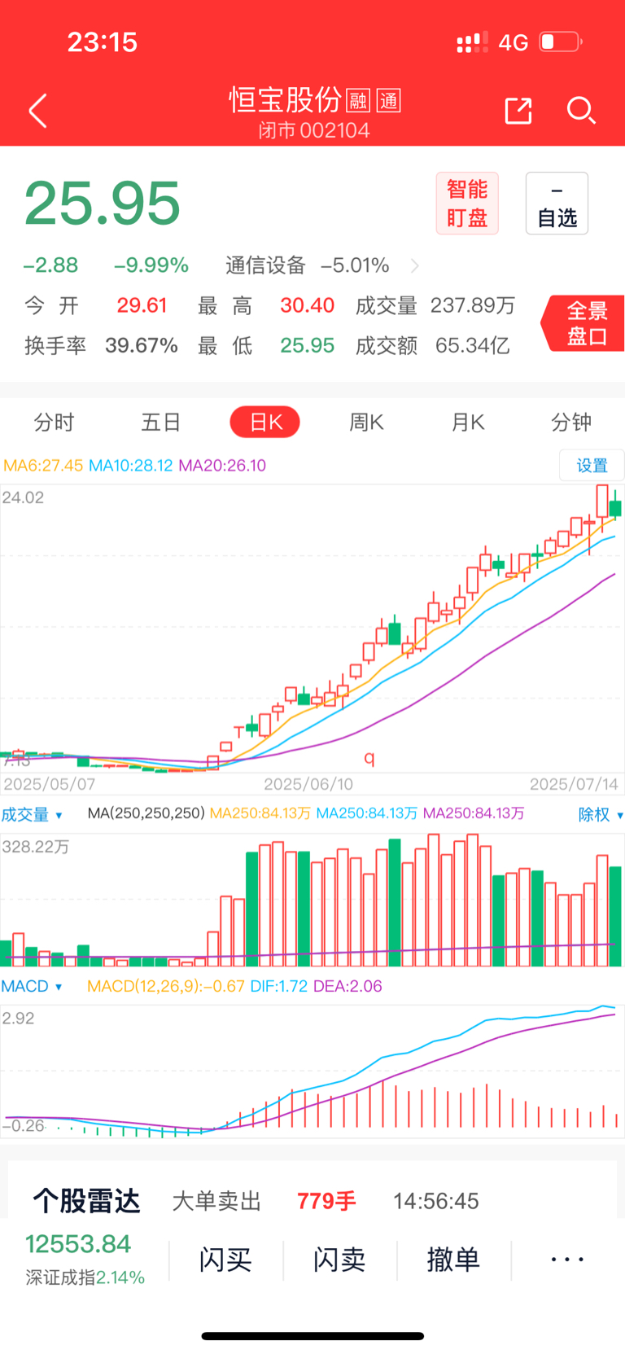Image resolution: width=625 pixels, height=1354 pixels.
Task: Tap the 深证成指 index 12553.84
Action: [85, 1260]
